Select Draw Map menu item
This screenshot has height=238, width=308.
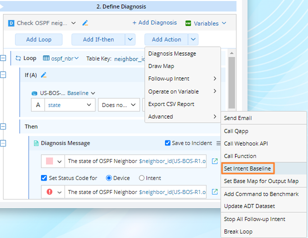tap(182, 66)
